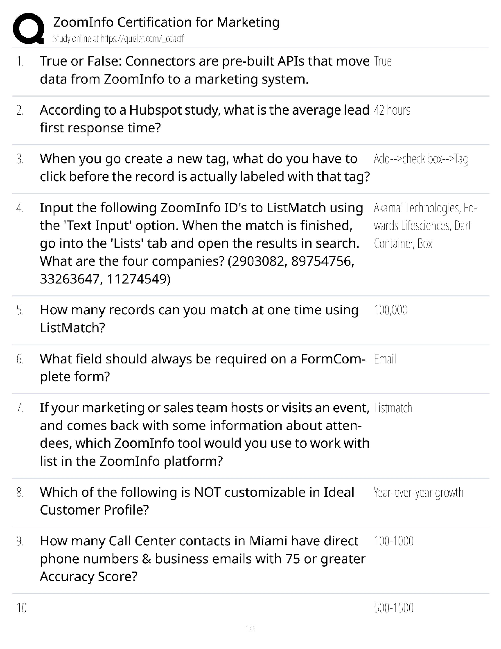
Task: Click the Quizlet logo icon
Action: [x=28, y=29]
